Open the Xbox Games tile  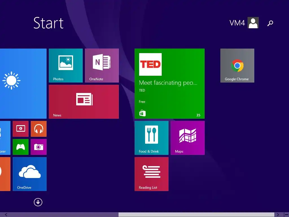pyautogui.click(x=21, y=147)
